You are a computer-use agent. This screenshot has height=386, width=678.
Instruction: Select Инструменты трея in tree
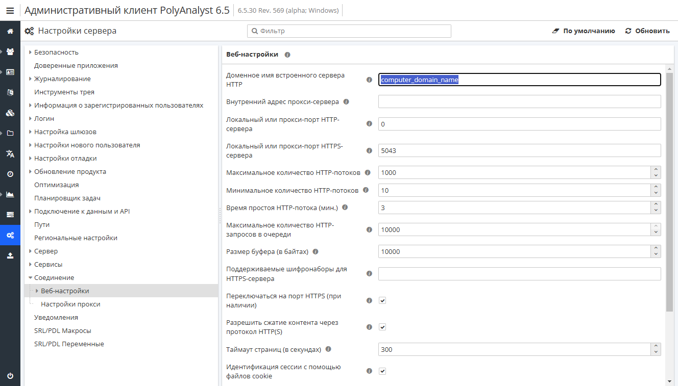pos(64,92)
